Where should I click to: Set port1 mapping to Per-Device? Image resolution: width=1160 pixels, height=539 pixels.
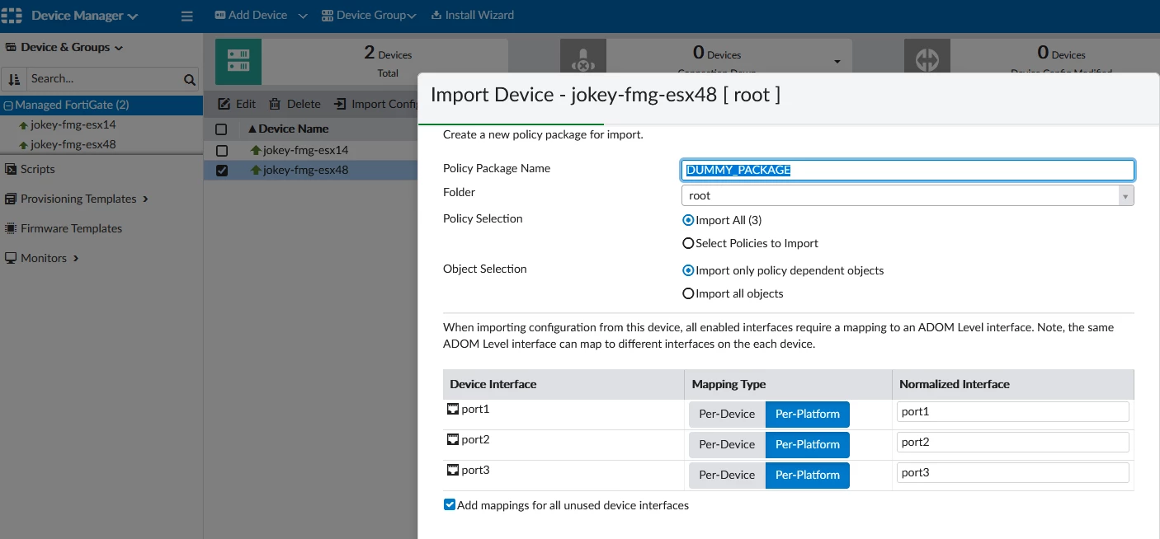[x=727, y=414]
